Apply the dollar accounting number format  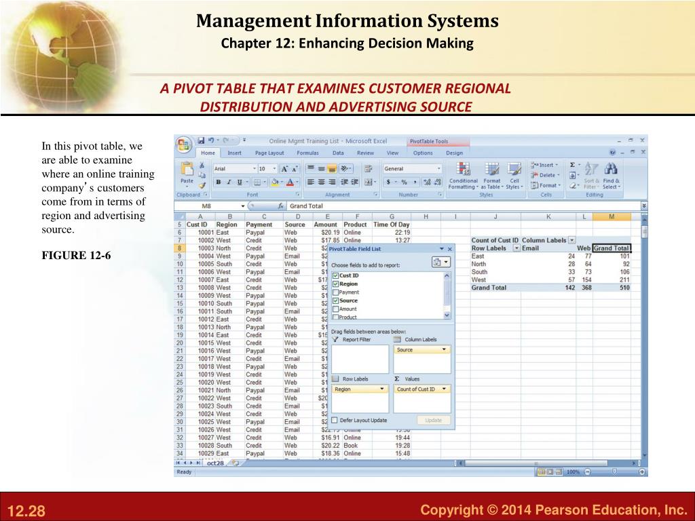(x=388, y=182)
